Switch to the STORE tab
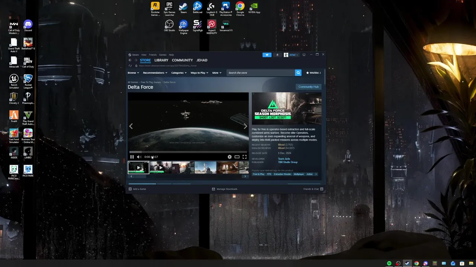The image size is (476, 267). [x=145, y=60]
